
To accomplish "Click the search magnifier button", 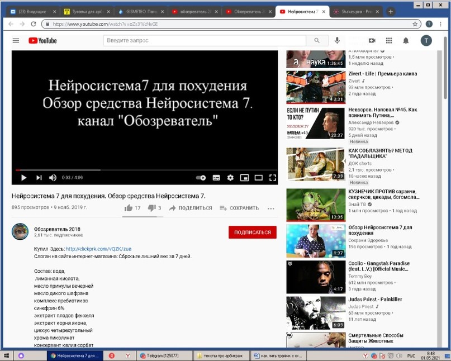I will (x=317, y=41).
